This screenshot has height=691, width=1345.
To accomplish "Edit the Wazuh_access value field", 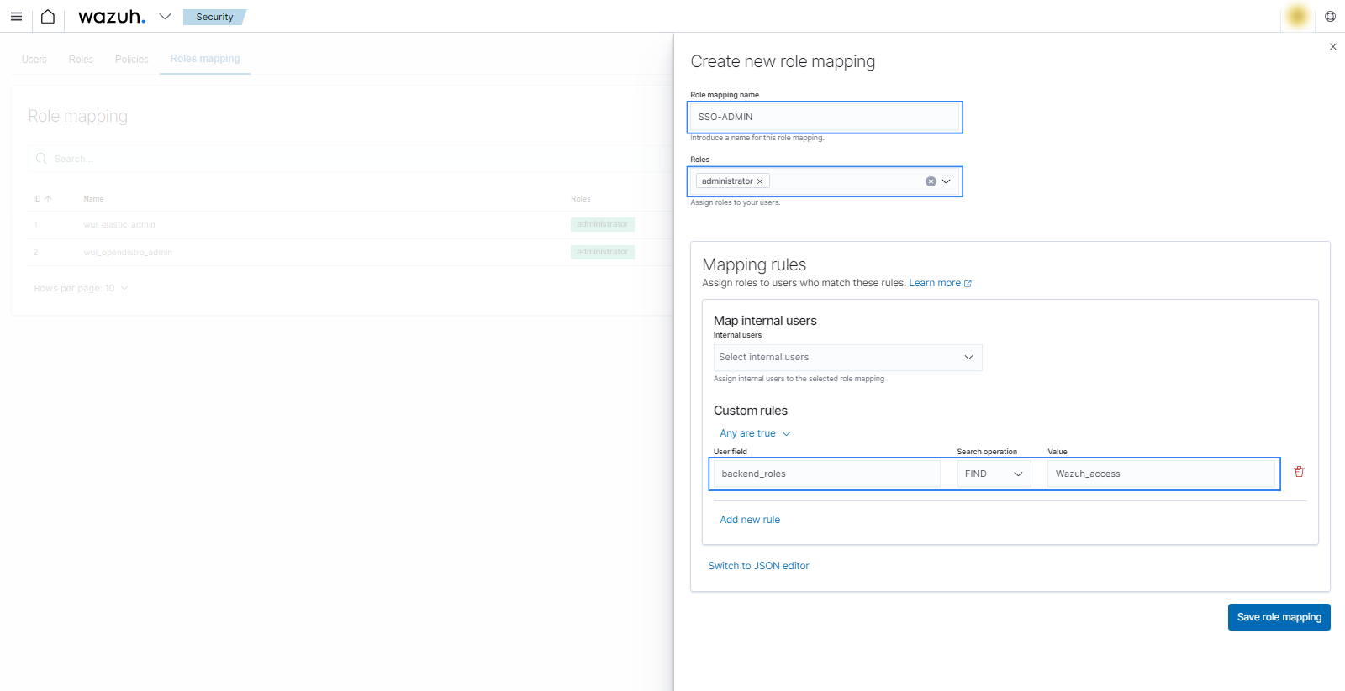I will click(1162, 474).
